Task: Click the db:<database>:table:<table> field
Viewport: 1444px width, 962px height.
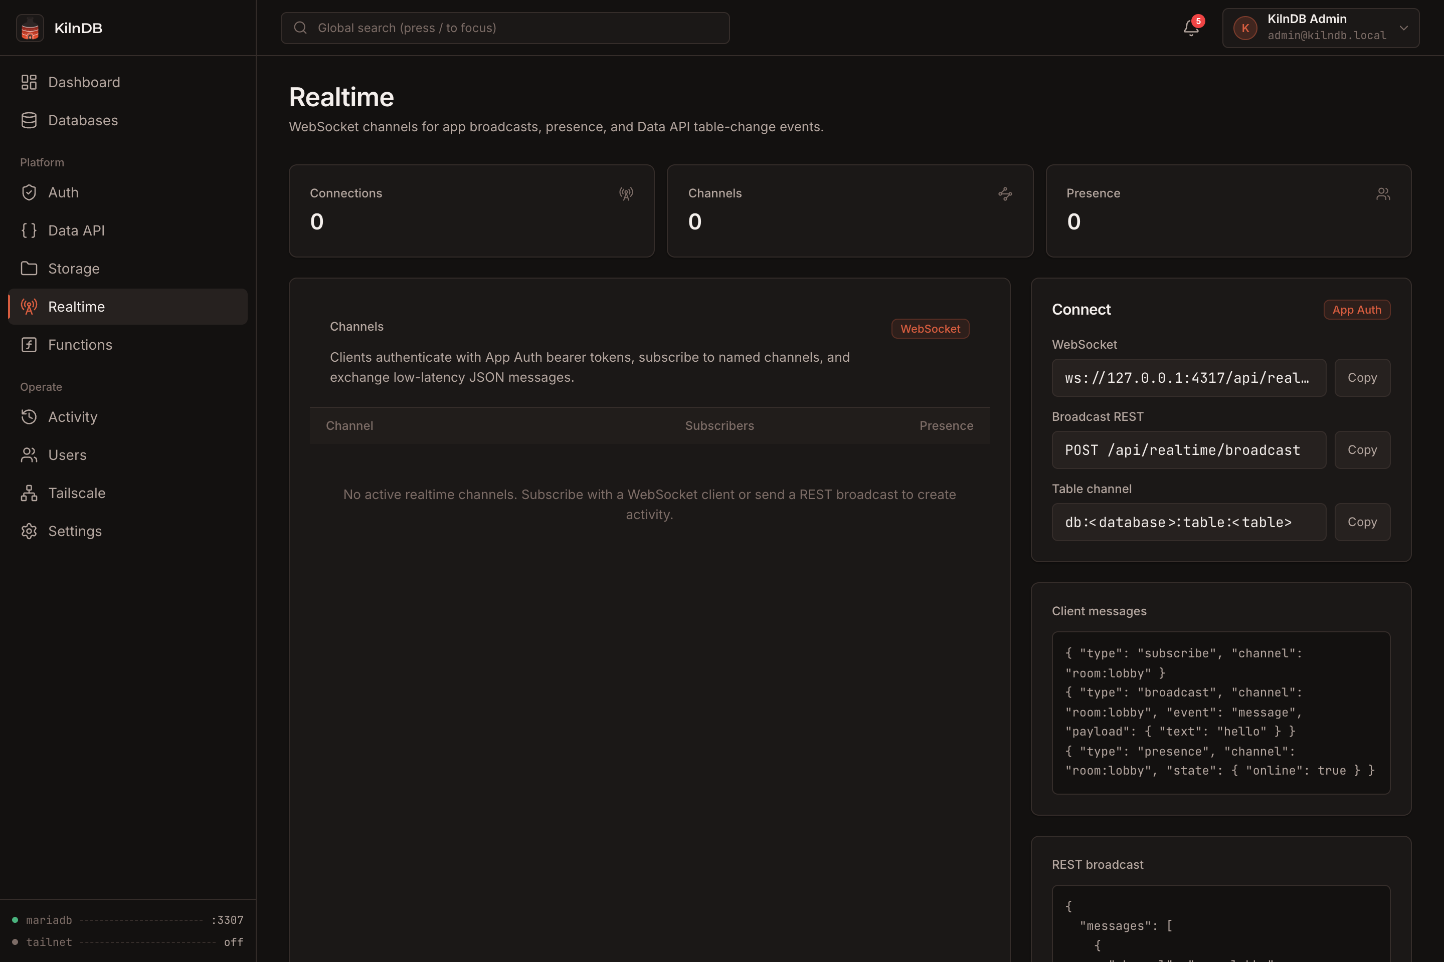Action: click(1189, 522)
